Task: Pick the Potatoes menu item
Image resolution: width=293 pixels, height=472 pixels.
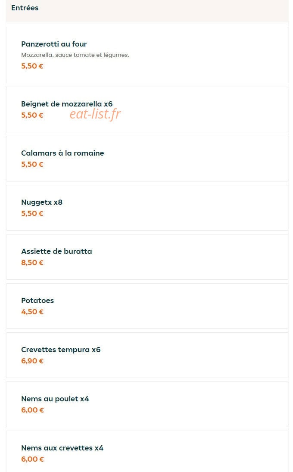Action: coord(147,306)
